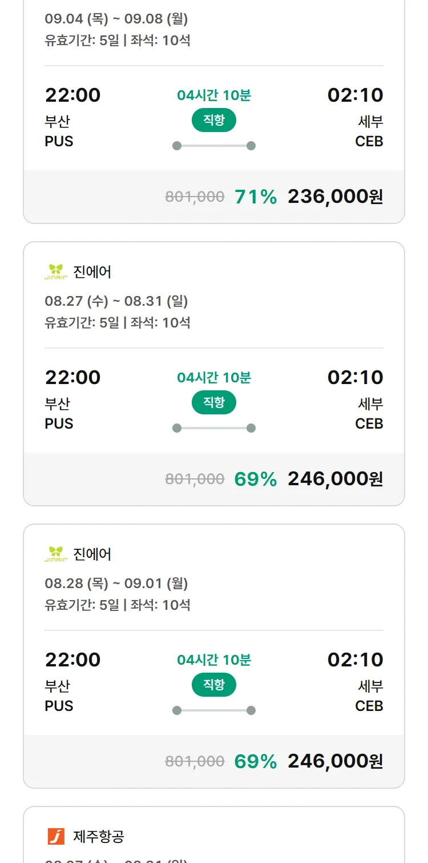Screen dimensions: 428x863
Task: Tap 직항 badge on the 08.28 flight
Action: coord(214,685)
